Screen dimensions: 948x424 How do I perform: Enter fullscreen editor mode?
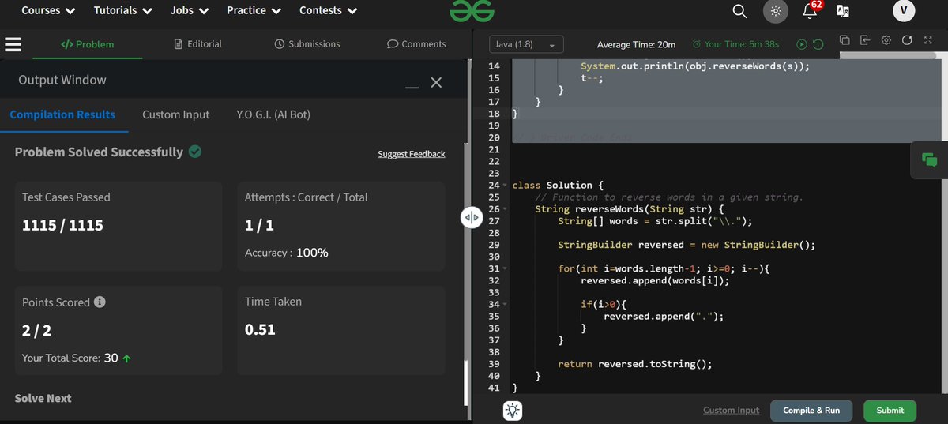[927, 40]
